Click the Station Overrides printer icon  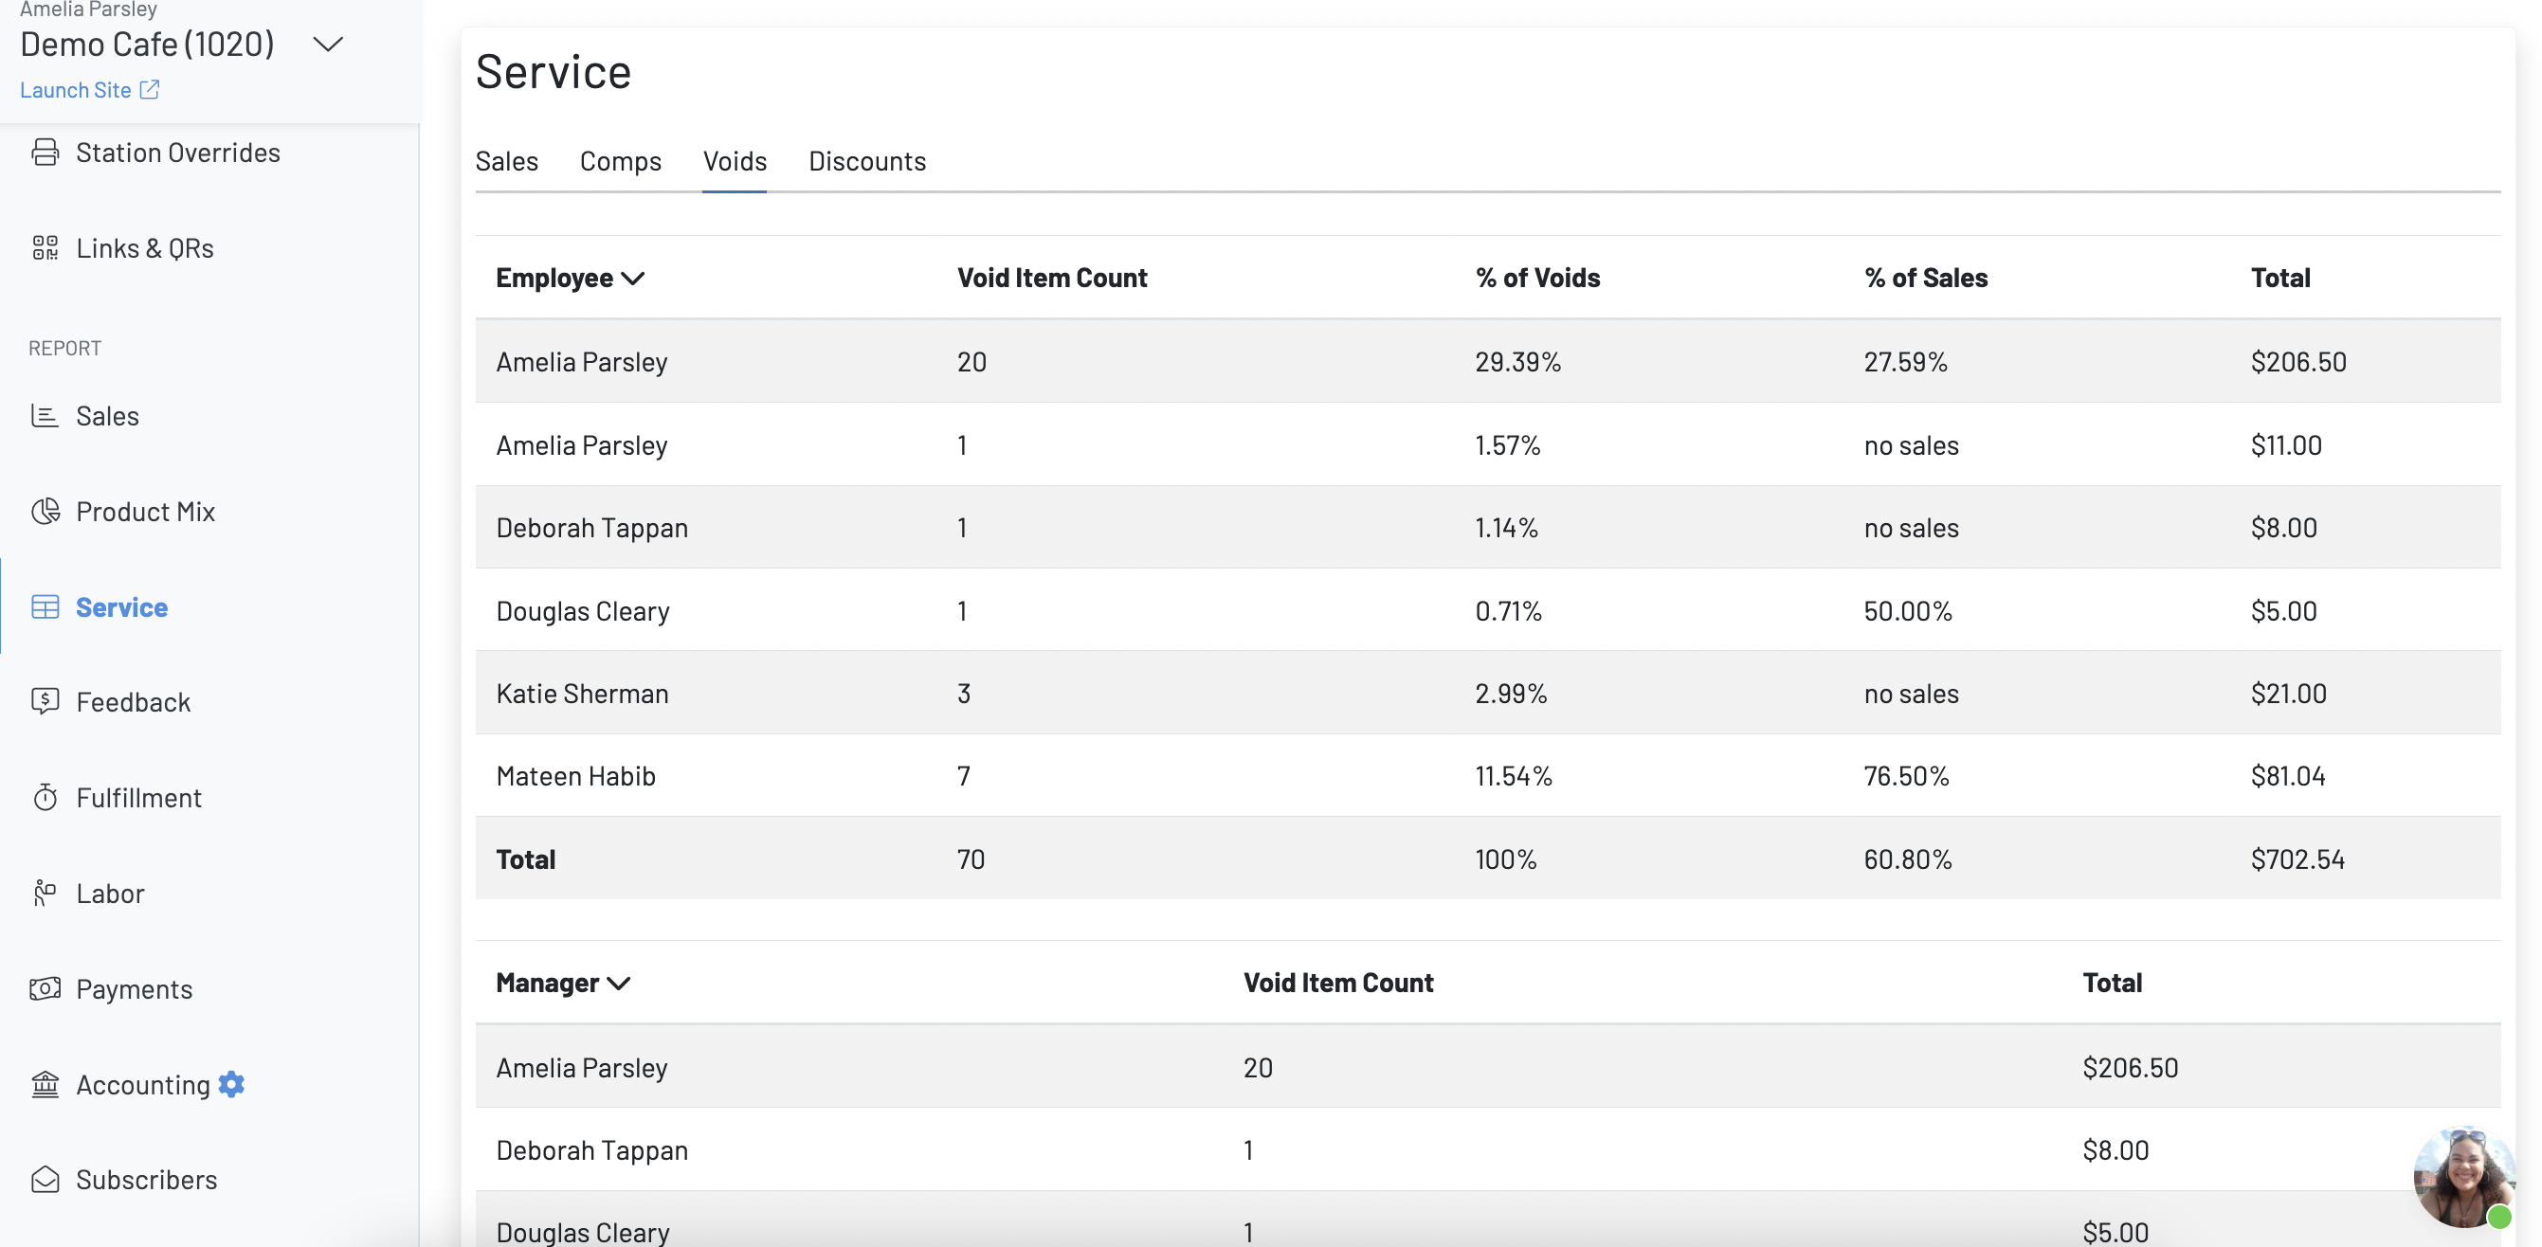coord(45,152)
